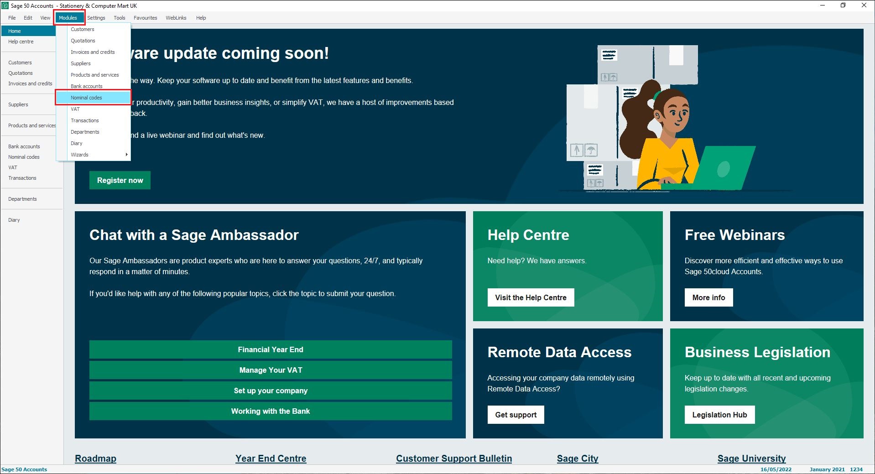This screenshot has height=474, width=875.
Task: Click the Manage Your VAT topic
Action: (x=271, y=370)
